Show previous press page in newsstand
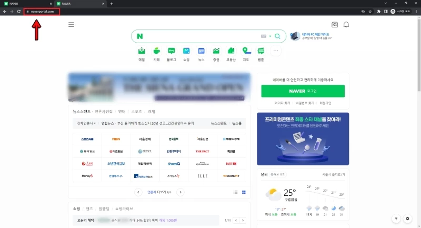 coord(138,192)
